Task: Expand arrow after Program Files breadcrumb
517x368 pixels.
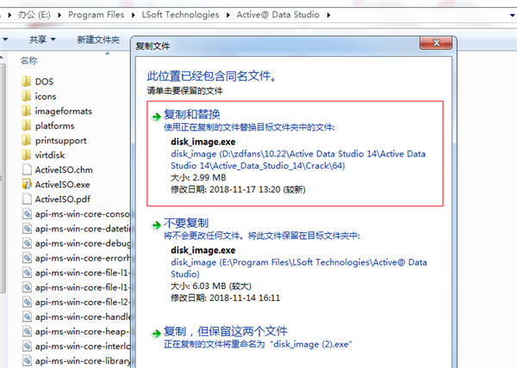Action: (x=134, y=15)
